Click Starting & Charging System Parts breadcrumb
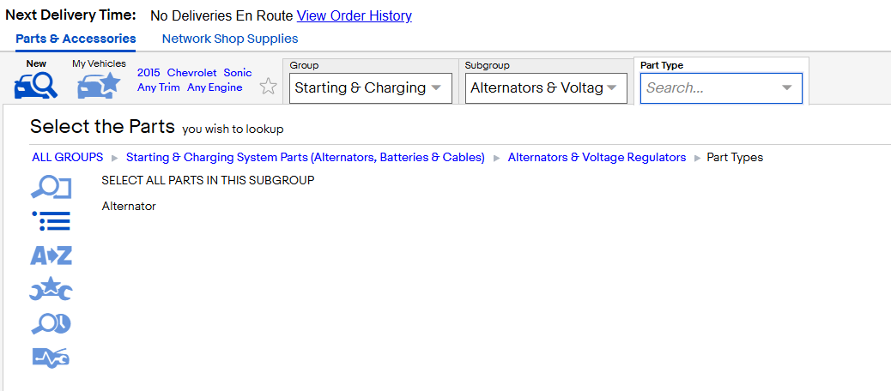891x391 pixels. (x=305, y=157)
